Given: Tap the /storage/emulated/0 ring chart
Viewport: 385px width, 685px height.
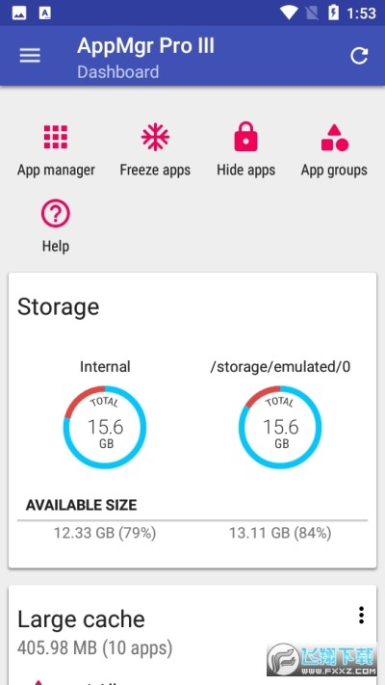Looking at the screenshot, I should (x=280, y=427).
